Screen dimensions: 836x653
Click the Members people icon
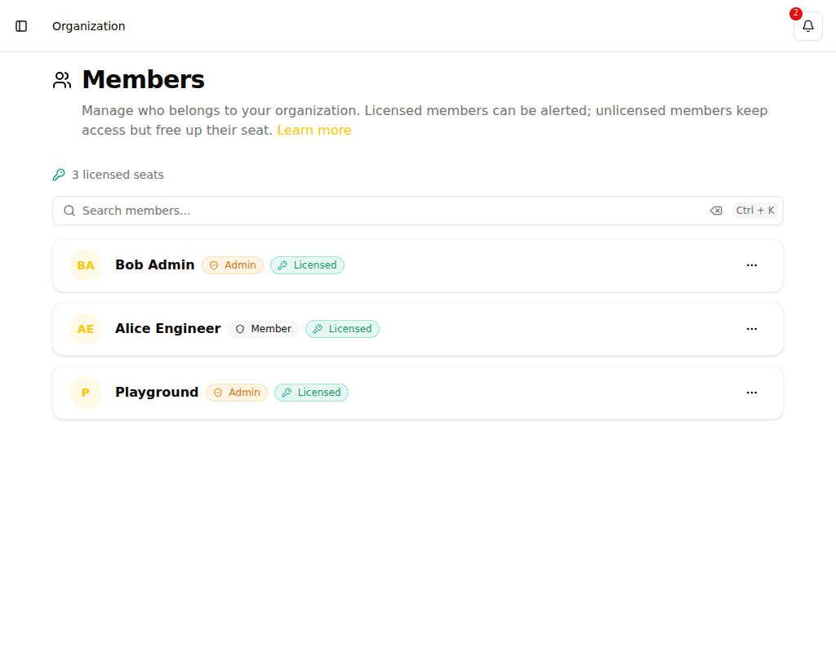click(62, 80)
